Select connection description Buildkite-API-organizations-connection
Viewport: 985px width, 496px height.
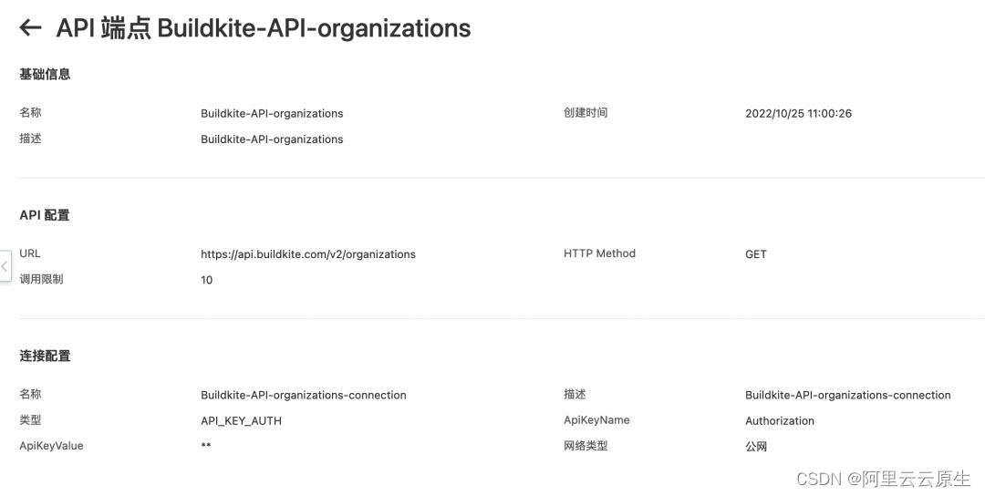[848, 395]
